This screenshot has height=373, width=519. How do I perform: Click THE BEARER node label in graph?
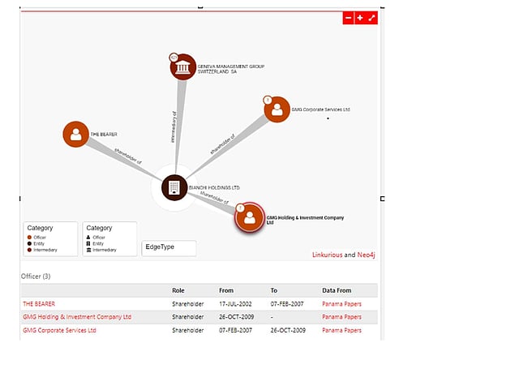tap(104, 135)
